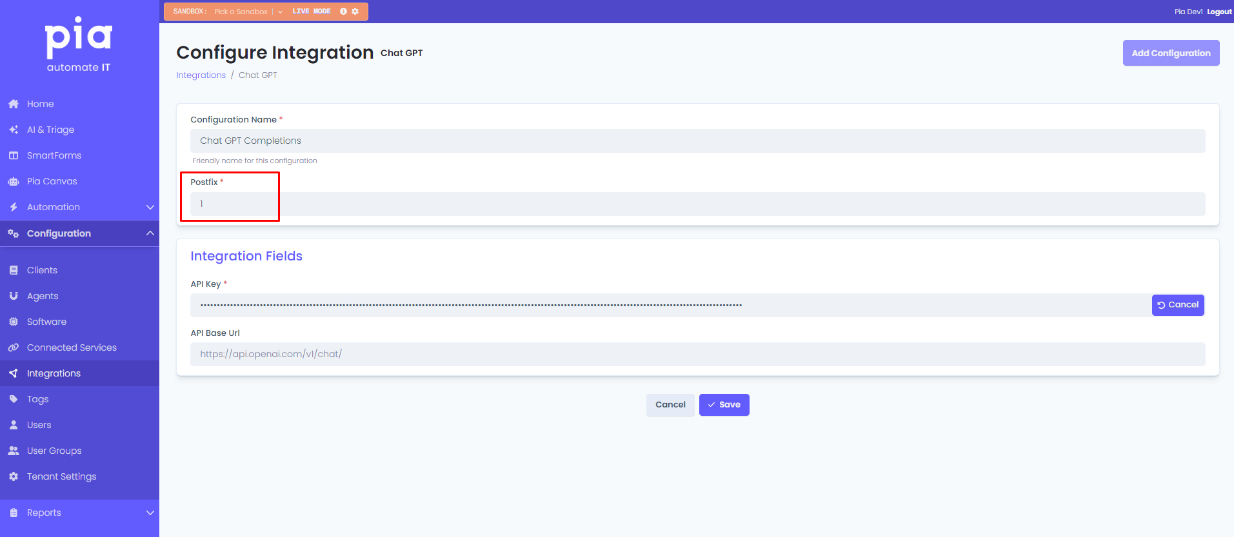Click the LIVE MODE label
Screen dimensions: 1234x537
click(311, 12)
